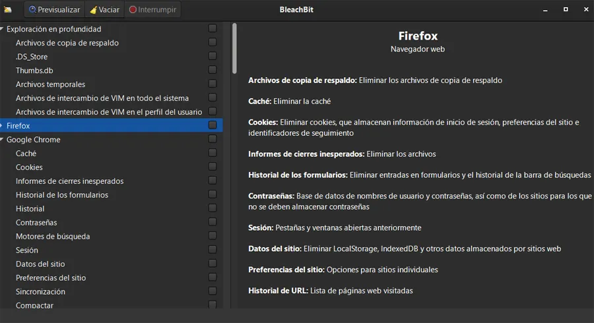Image resolution: width=594 pixels, height=323 pixels.
Task: Select the Datos del sitio tree item
Action: tap(111, 264)
